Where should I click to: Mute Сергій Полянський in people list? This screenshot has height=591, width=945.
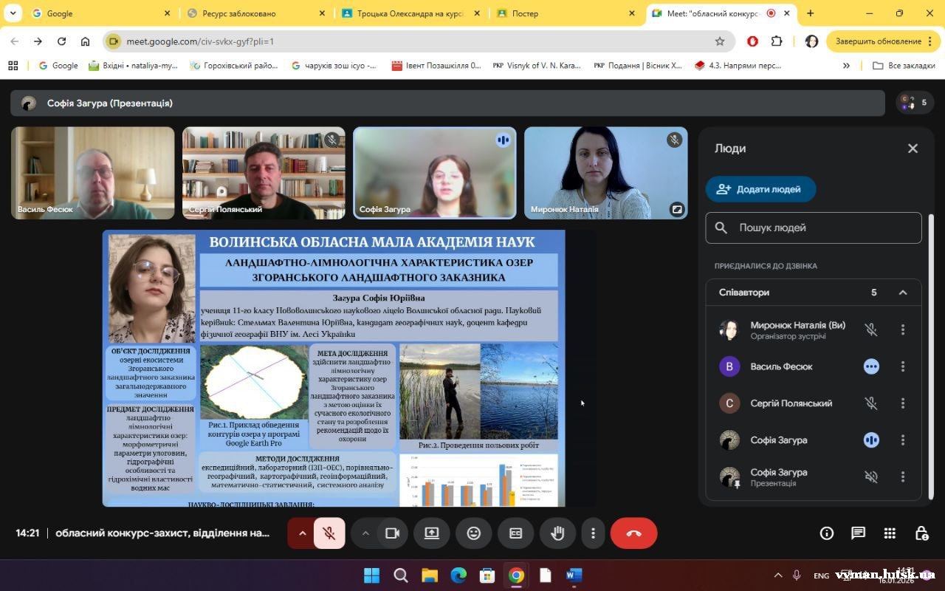pos(871,403)
